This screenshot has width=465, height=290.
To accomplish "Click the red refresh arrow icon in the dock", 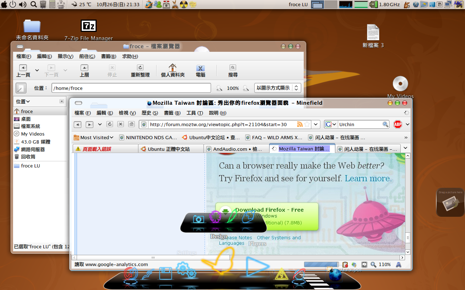I will coord(130,274).
